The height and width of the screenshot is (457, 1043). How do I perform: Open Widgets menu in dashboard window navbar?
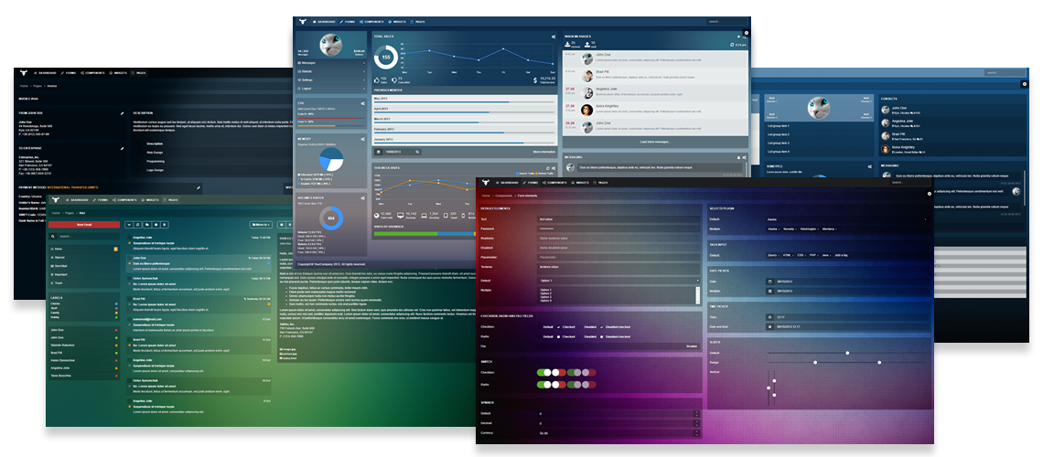396,21
